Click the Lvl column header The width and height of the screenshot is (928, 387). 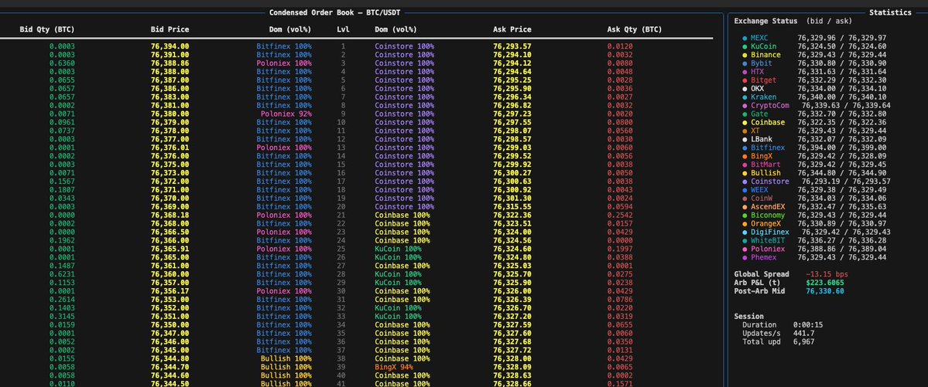pyautogui.click(x=344, y=29)
